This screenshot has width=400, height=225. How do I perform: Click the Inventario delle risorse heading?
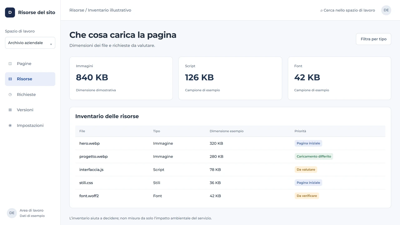point(107,116)
